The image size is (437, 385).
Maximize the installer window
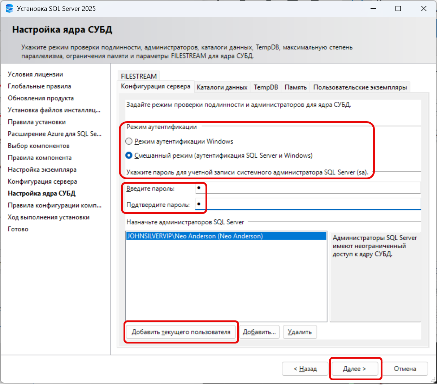pyautogui.click(x=398, y=8)
